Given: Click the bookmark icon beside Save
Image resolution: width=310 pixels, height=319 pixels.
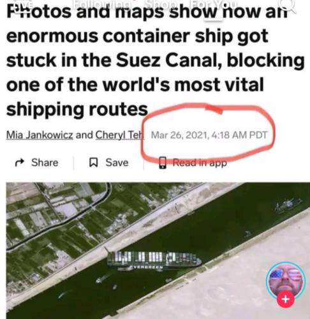Looking at the screenshot, I should 93,163.
